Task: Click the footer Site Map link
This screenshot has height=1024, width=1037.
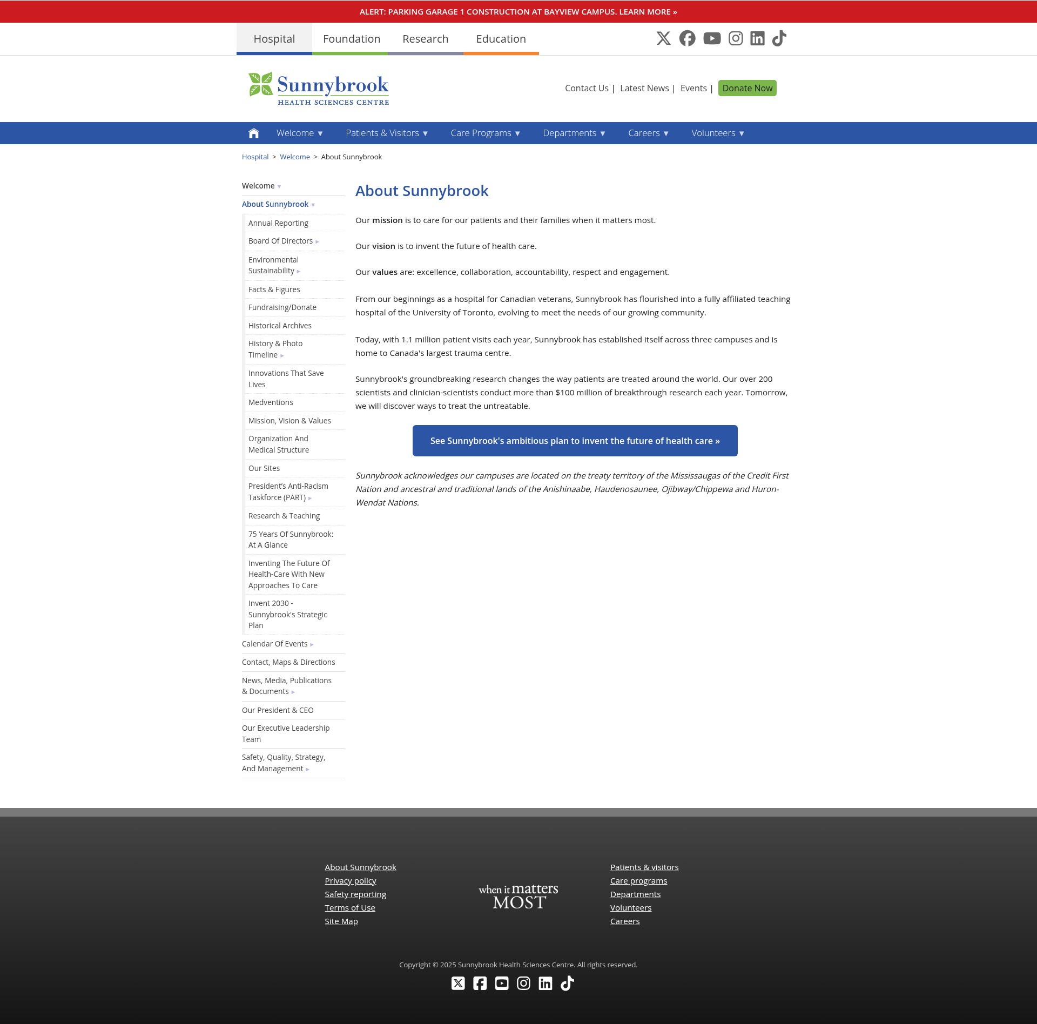Action: (341, 921)
